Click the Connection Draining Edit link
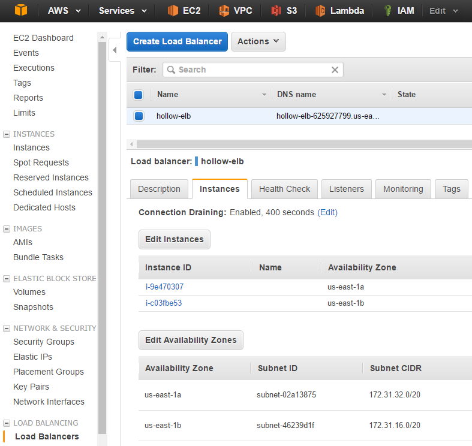Viewport: 472px width, 446px height. [327, 212]
